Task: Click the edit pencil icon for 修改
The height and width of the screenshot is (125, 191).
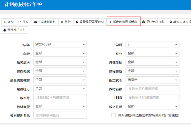Action: coord(20,22)
